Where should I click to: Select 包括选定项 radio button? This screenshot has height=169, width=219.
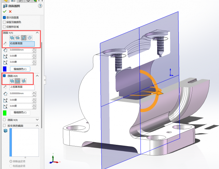(11, 166)
